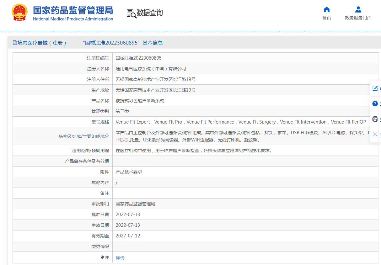This screenshot has width=381, height=265.
Task: Click the 注册证编号 row label
Action: tap(98, 58)
